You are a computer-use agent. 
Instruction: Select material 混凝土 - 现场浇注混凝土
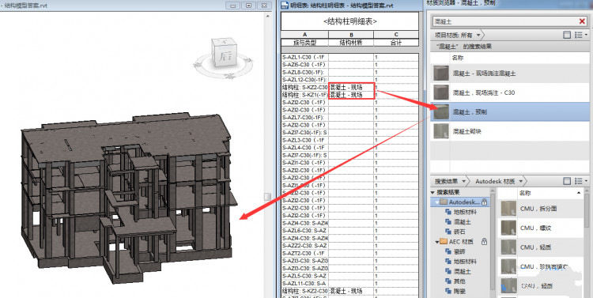click(x=510, y=73)
